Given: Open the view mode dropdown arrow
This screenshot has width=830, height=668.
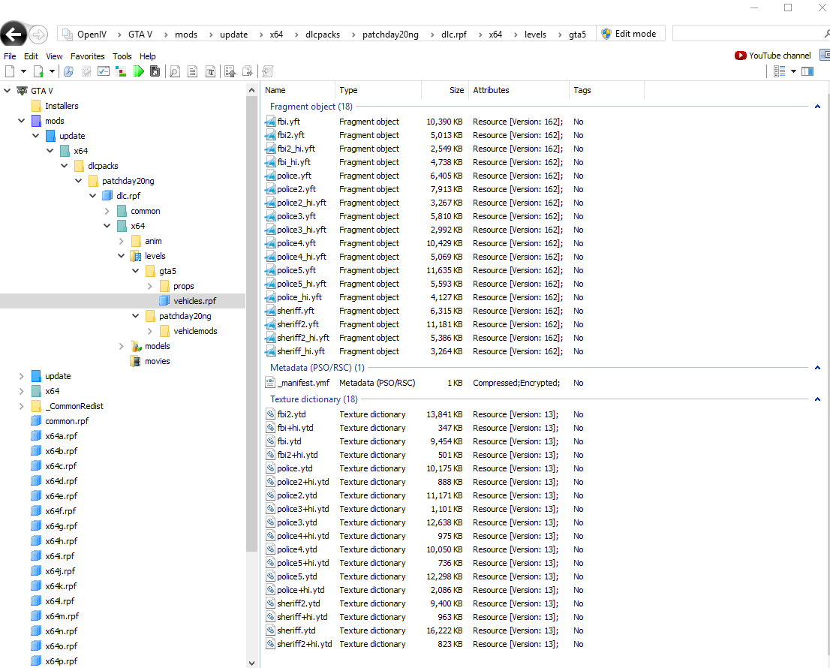Looking at the screenshot, I should point(793,71).
